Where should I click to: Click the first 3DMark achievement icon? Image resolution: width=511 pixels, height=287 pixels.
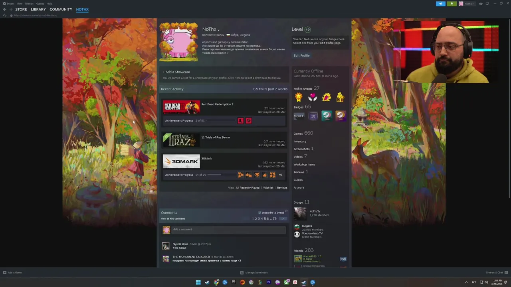(240, 175)
